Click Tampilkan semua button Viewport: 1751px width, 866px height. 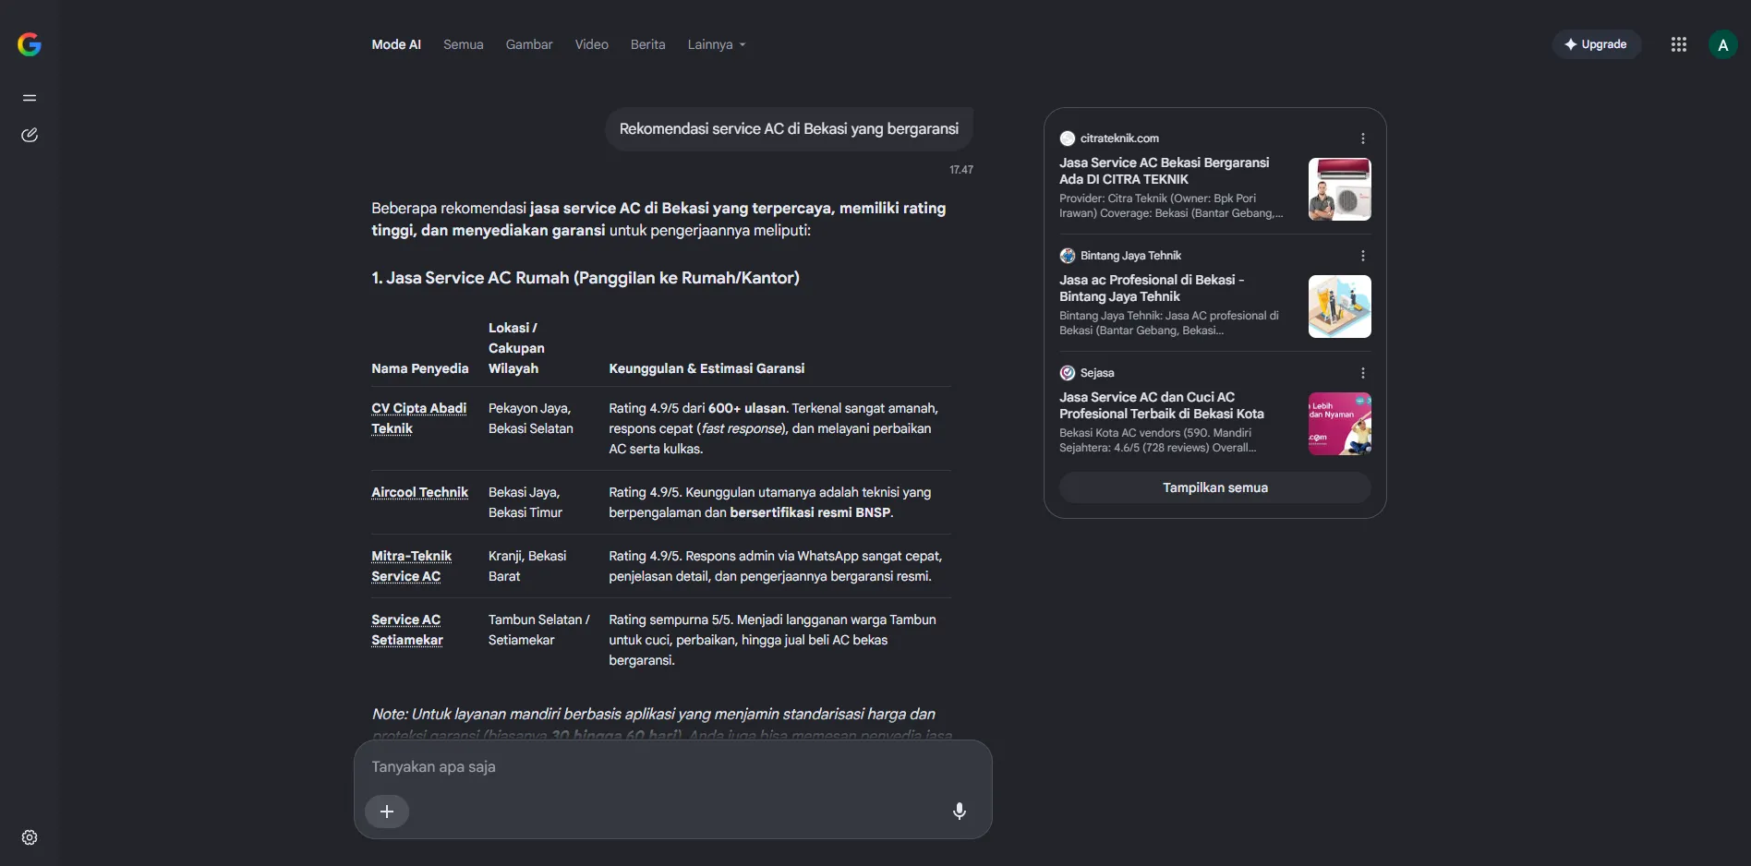pos(1214,487)
